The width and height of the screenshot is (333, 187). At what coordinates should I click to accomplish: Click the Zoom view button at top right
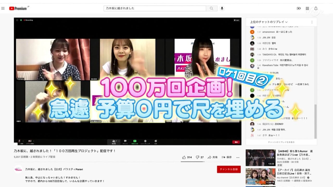point(236,20)
